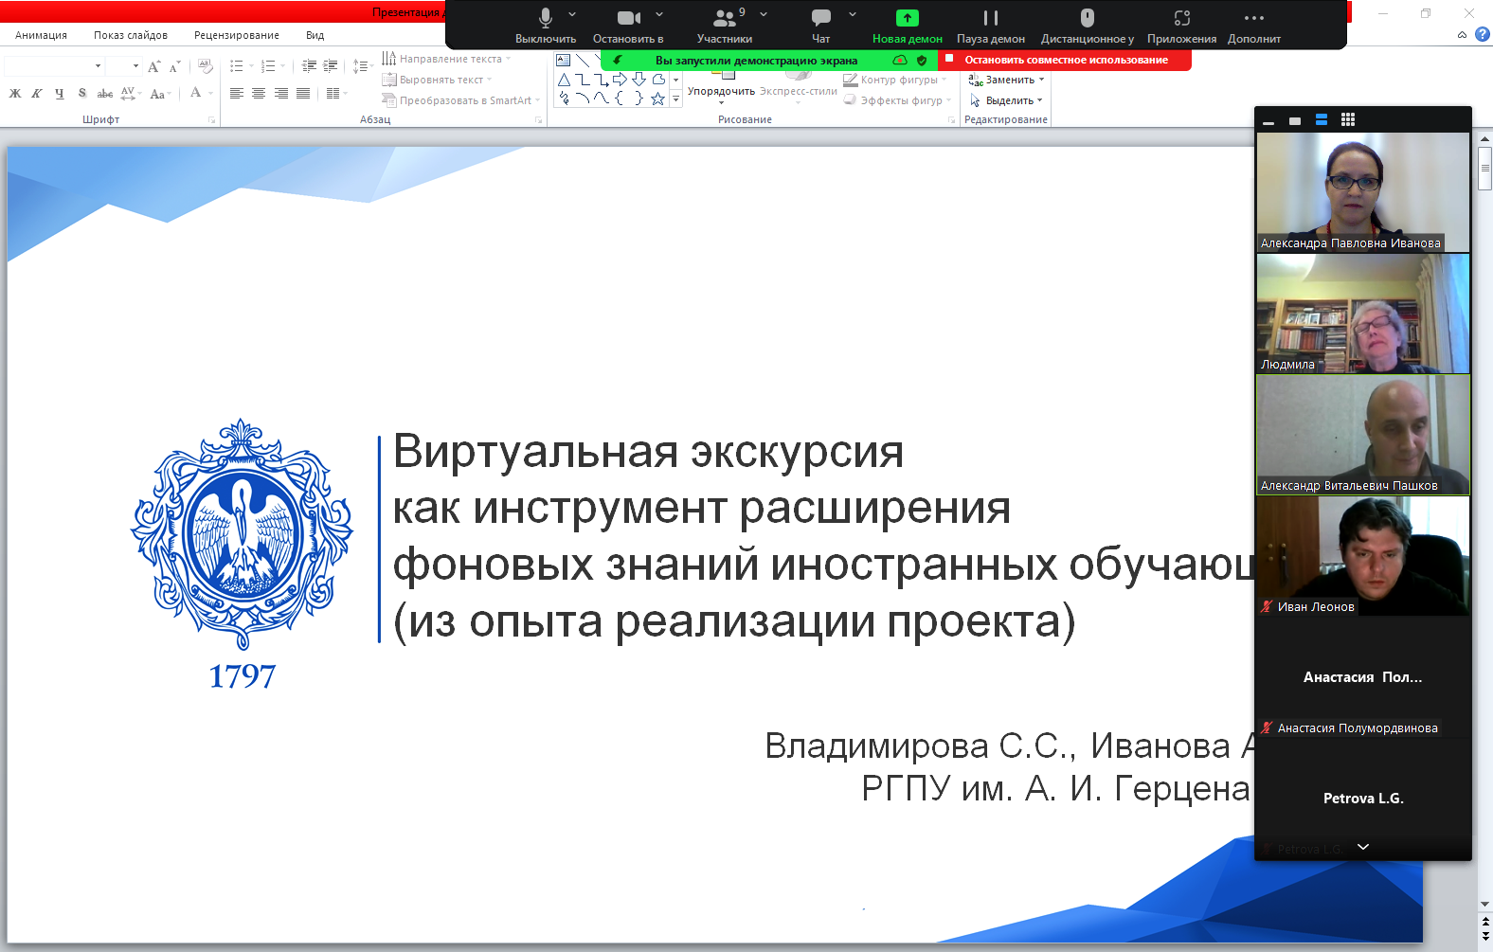Switch to the Вид ribbon tab
The width and height of the screenshot is (1493, 952).
(x=315, y=35)
